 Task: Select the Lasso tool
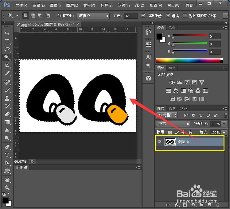(x=7, y=49)
